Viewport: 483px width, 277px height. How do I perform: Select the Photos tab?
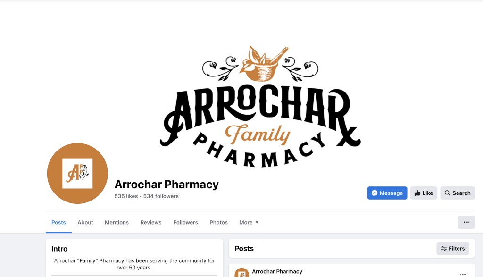(218, 222)
